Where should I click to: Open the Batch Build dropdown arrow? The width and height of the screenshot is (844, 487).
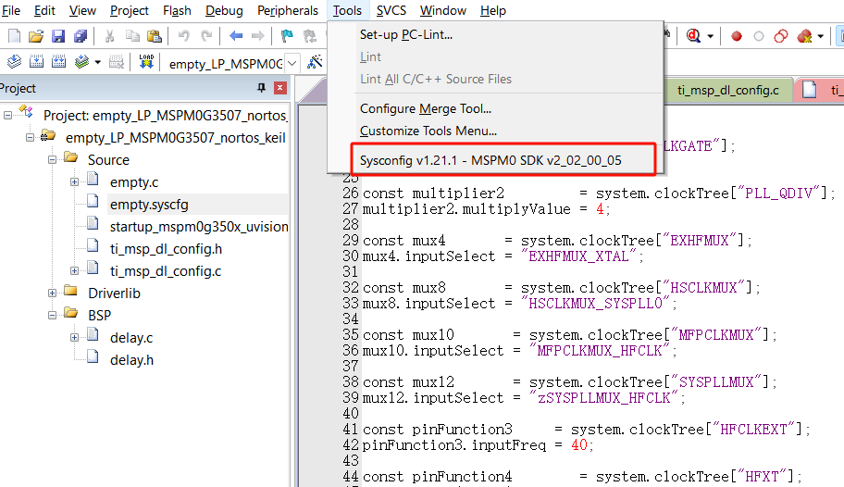97,62
